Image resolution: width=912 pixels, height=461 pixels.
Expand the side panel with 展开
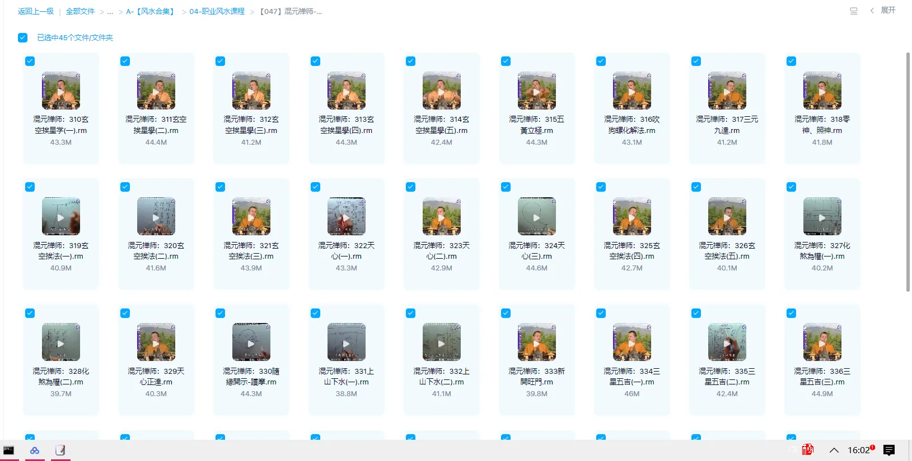click(x=883, y=11)
